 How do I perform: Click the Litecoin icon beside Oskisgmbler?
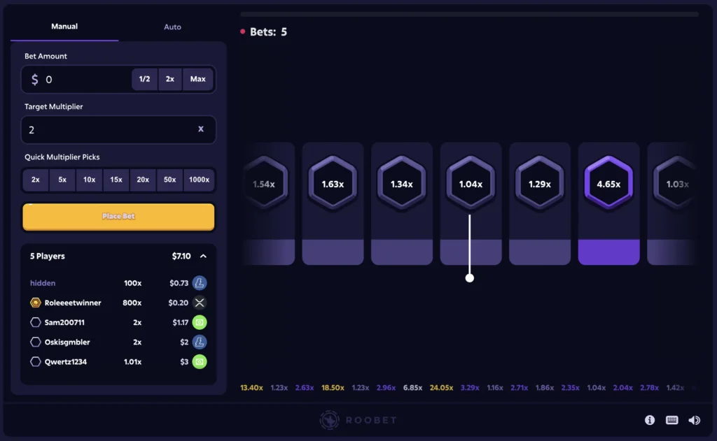(200, 342)
